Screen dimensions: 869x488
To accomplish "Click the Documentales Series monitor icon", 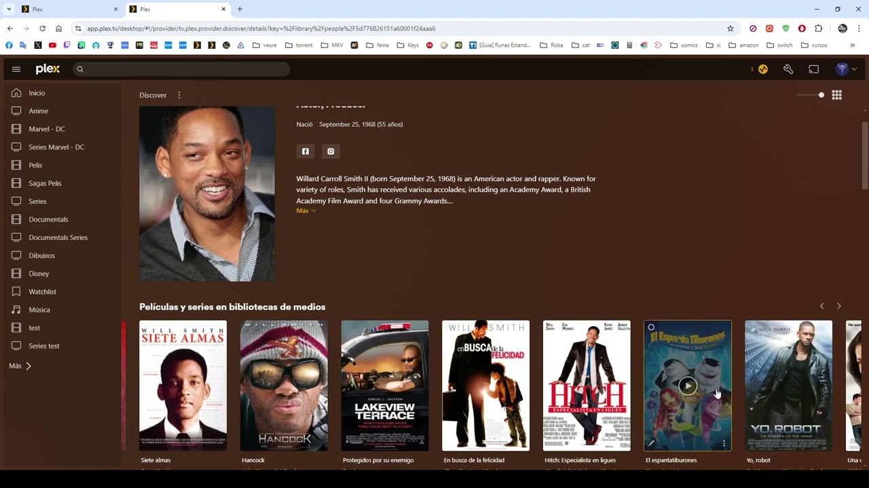I will coord(16,237).
